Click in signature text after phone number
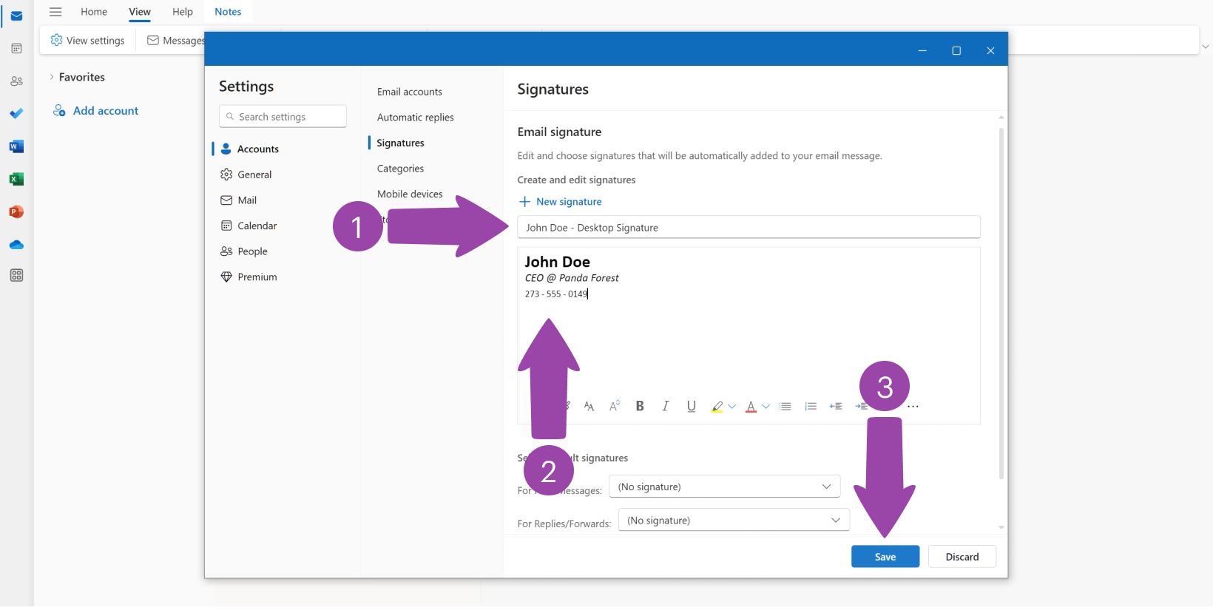The image size is (1213, 613). click(x=589, y=294)
